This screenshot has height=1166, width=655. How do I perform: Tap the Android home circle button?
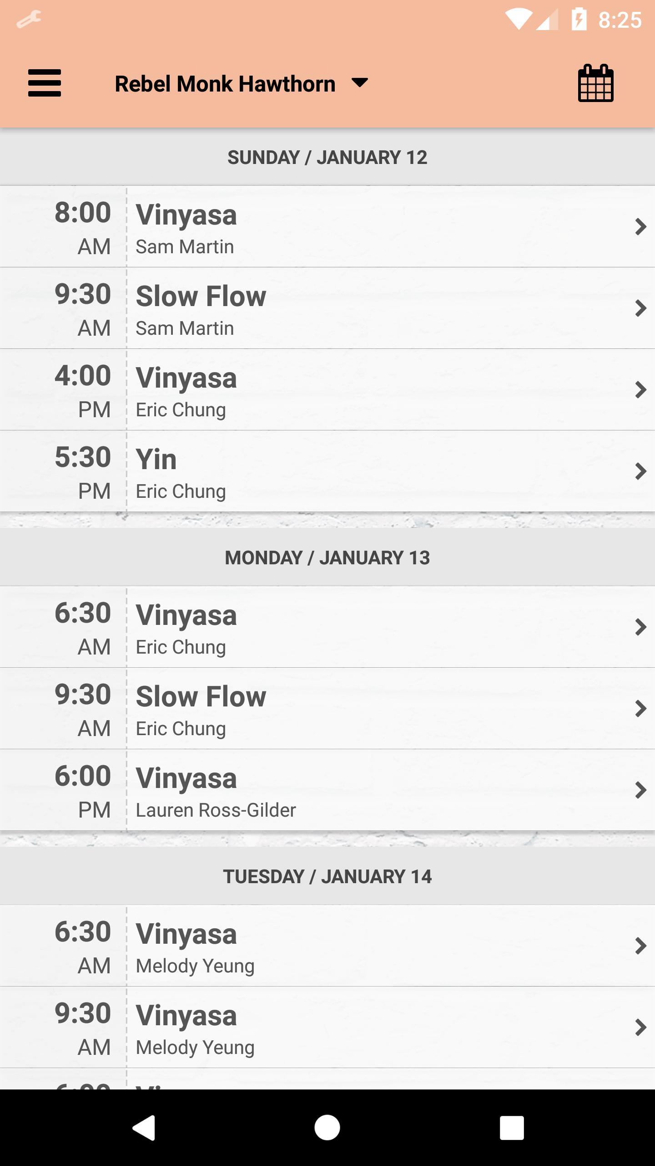(x=327, y=1128)
